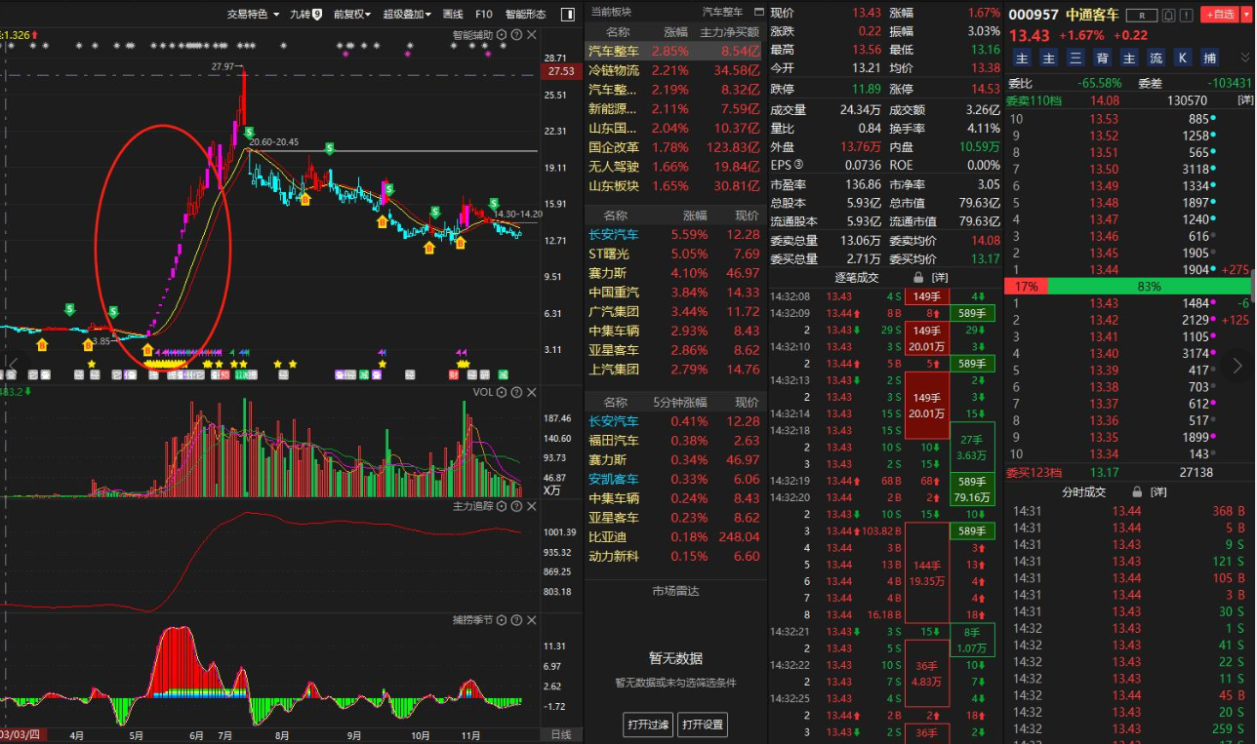
Task: Click the lock icon next to 逐笔成交
Action: [x=917, y=278]
